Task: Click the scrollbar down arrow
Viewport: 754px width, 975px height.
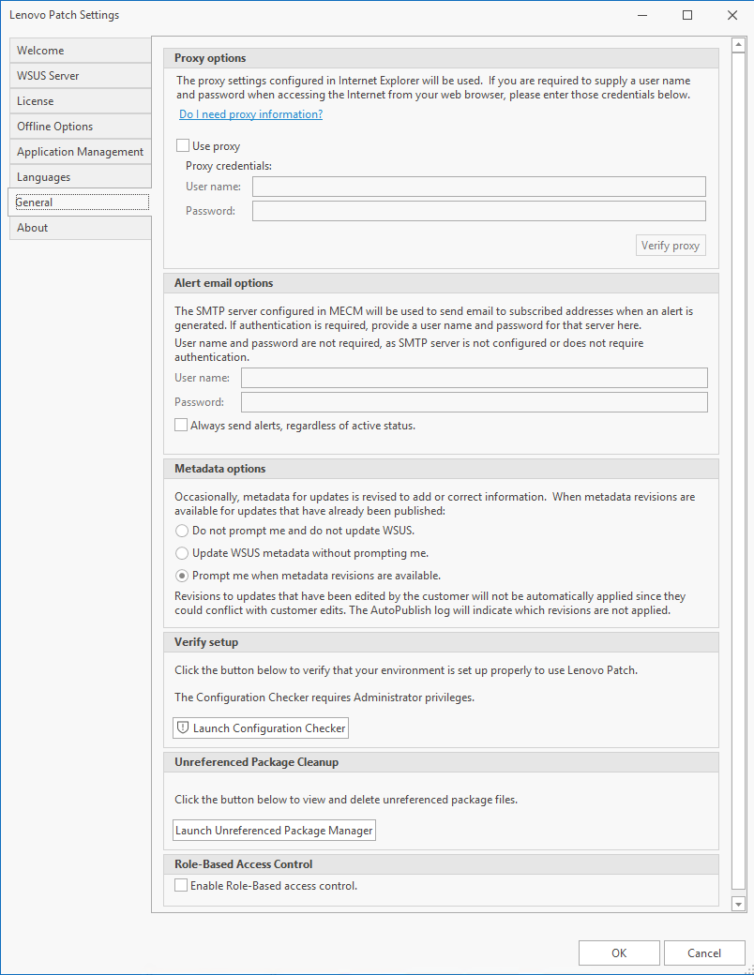Action: click(x=738, y=904)
